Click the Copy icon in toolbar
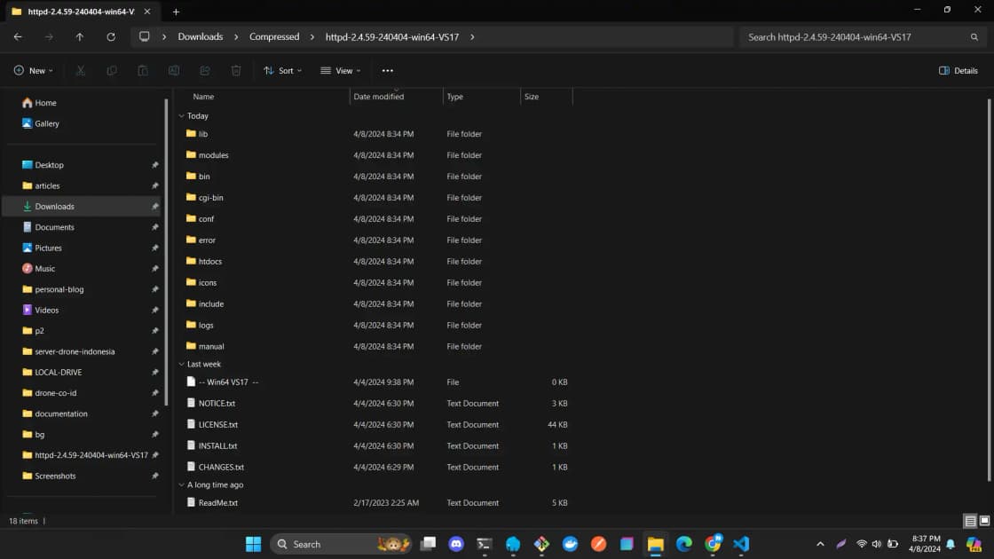 tap(112, 70)
